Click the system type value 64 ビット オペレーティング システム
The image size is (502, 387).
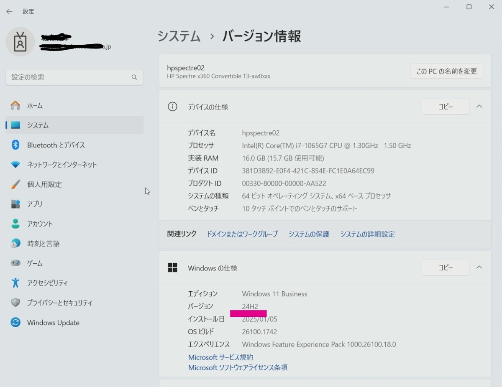coord(316,196)
